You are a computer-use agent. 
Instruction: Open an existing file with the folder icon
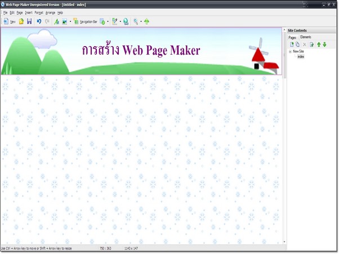click(21, 21)
